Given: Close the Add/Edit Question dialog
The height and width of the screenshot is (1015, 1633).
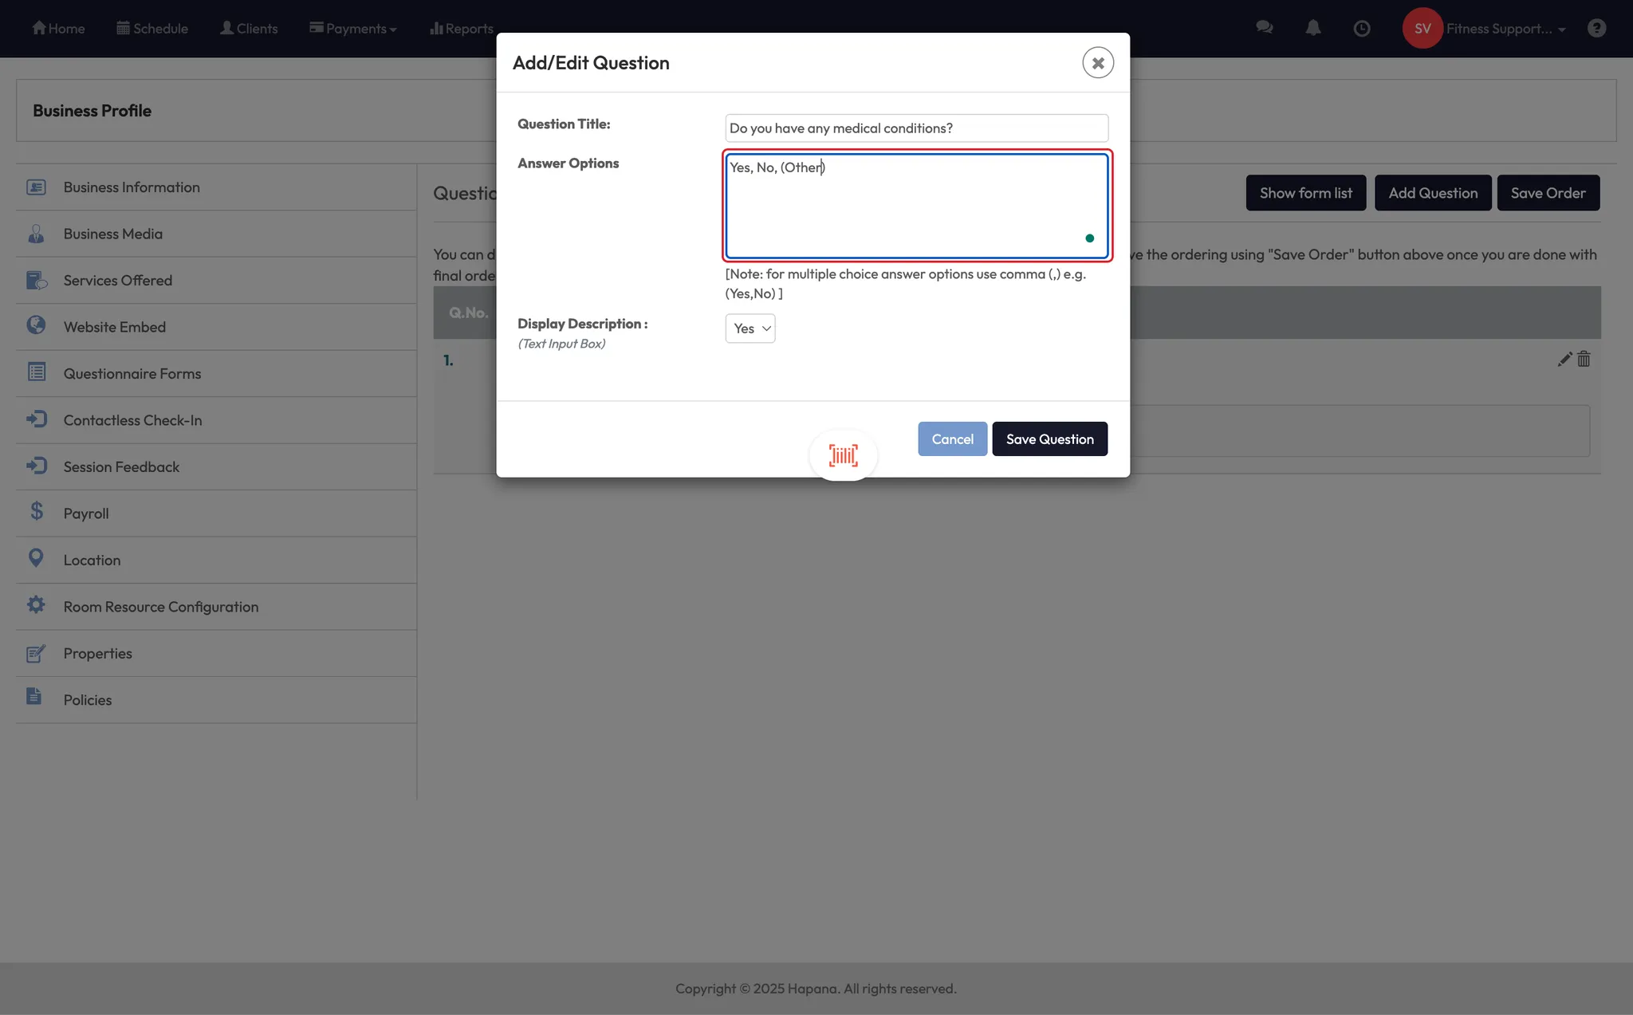Looking at the screenshot, I should point(1098,63).
